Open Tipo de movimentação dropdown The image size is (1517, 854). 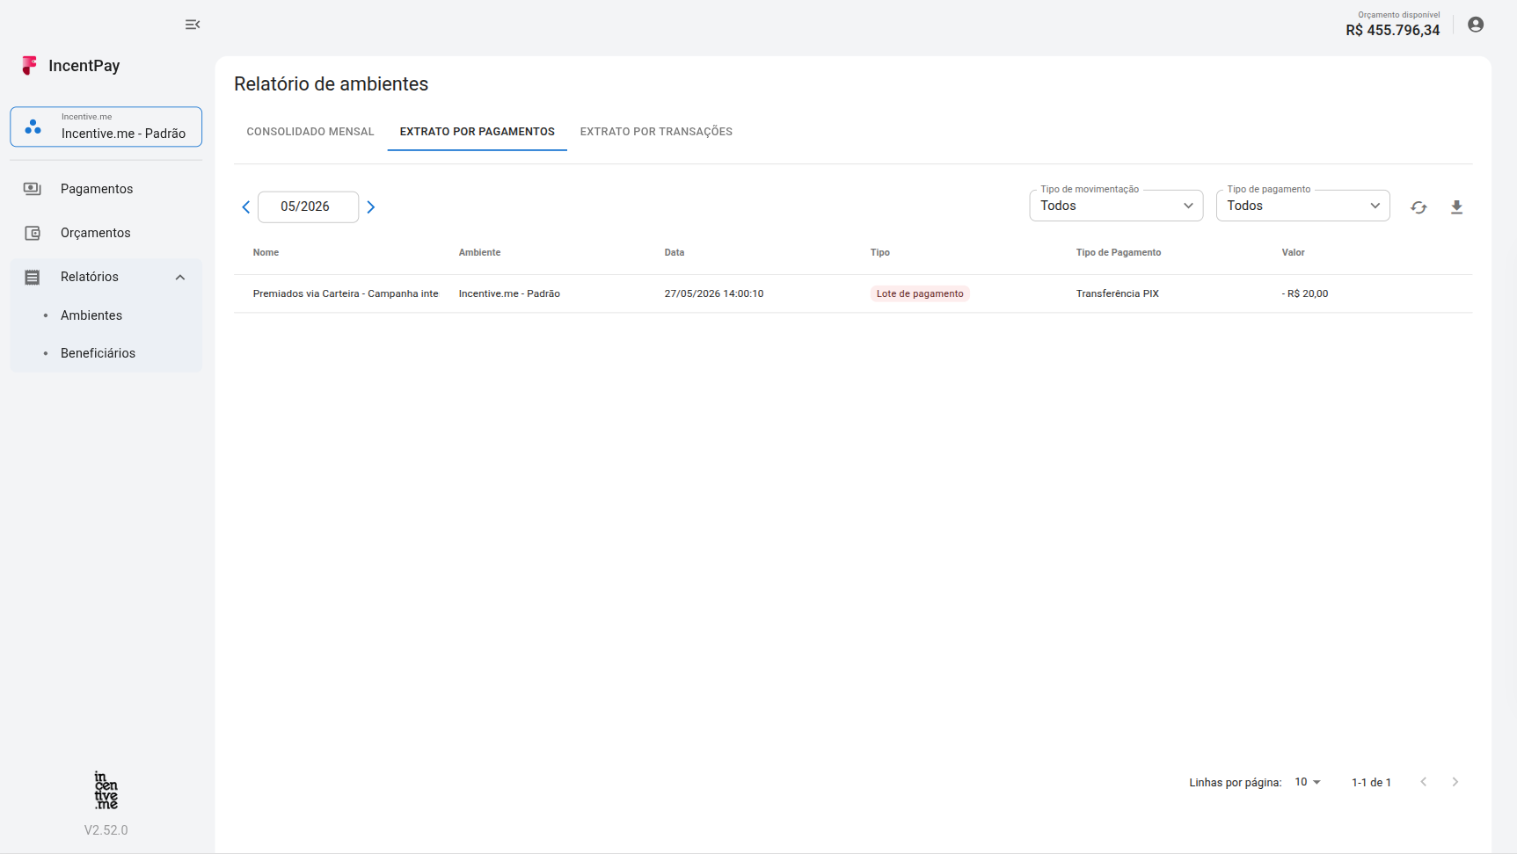[1116, 206]
